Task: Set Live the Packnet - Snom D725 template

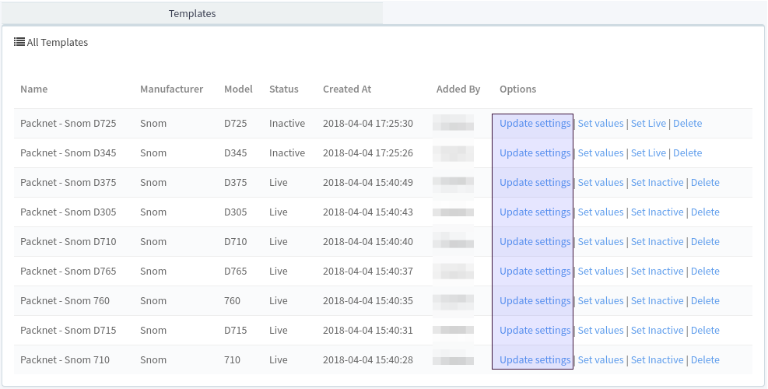Action: click(648, 124)
